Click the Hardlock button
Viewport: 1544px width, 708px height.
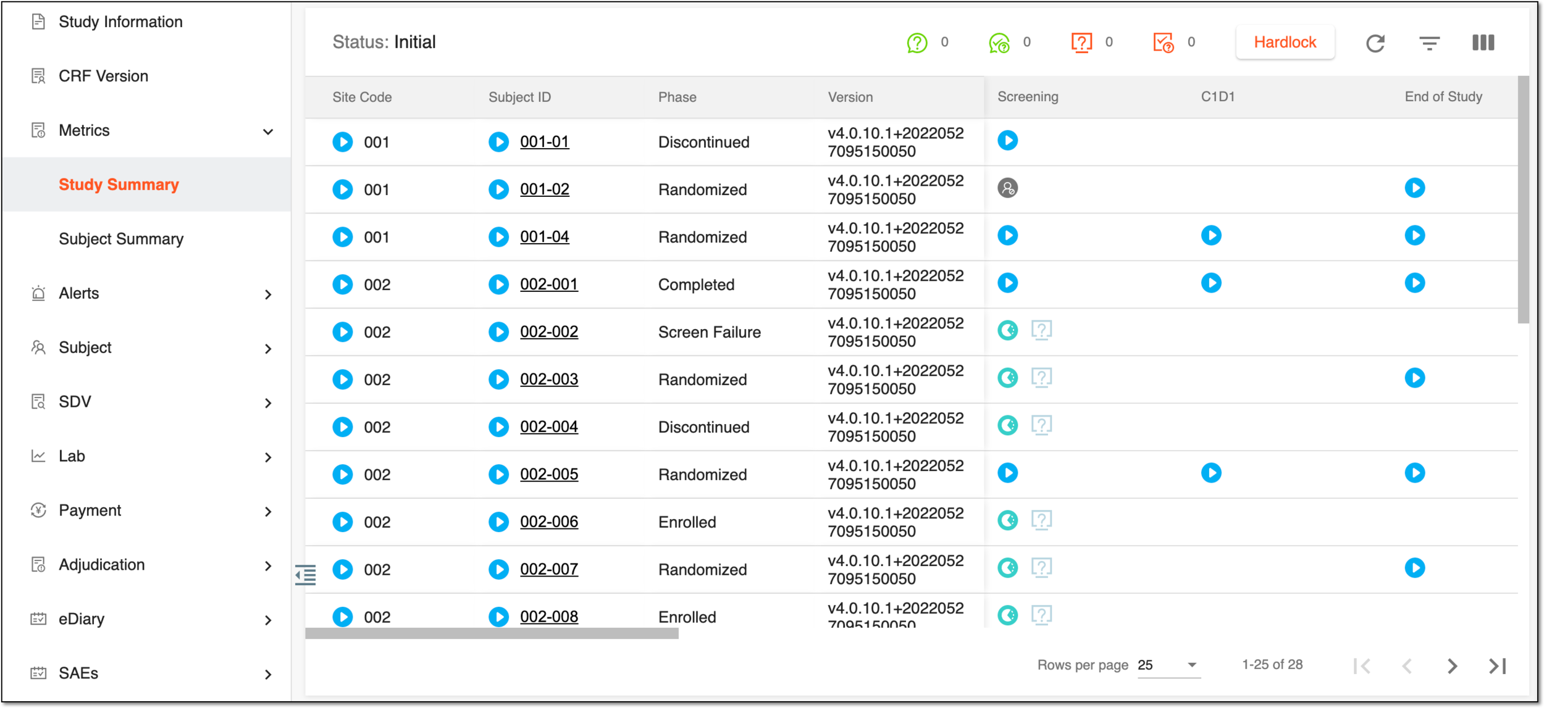tap(1285, 43)
